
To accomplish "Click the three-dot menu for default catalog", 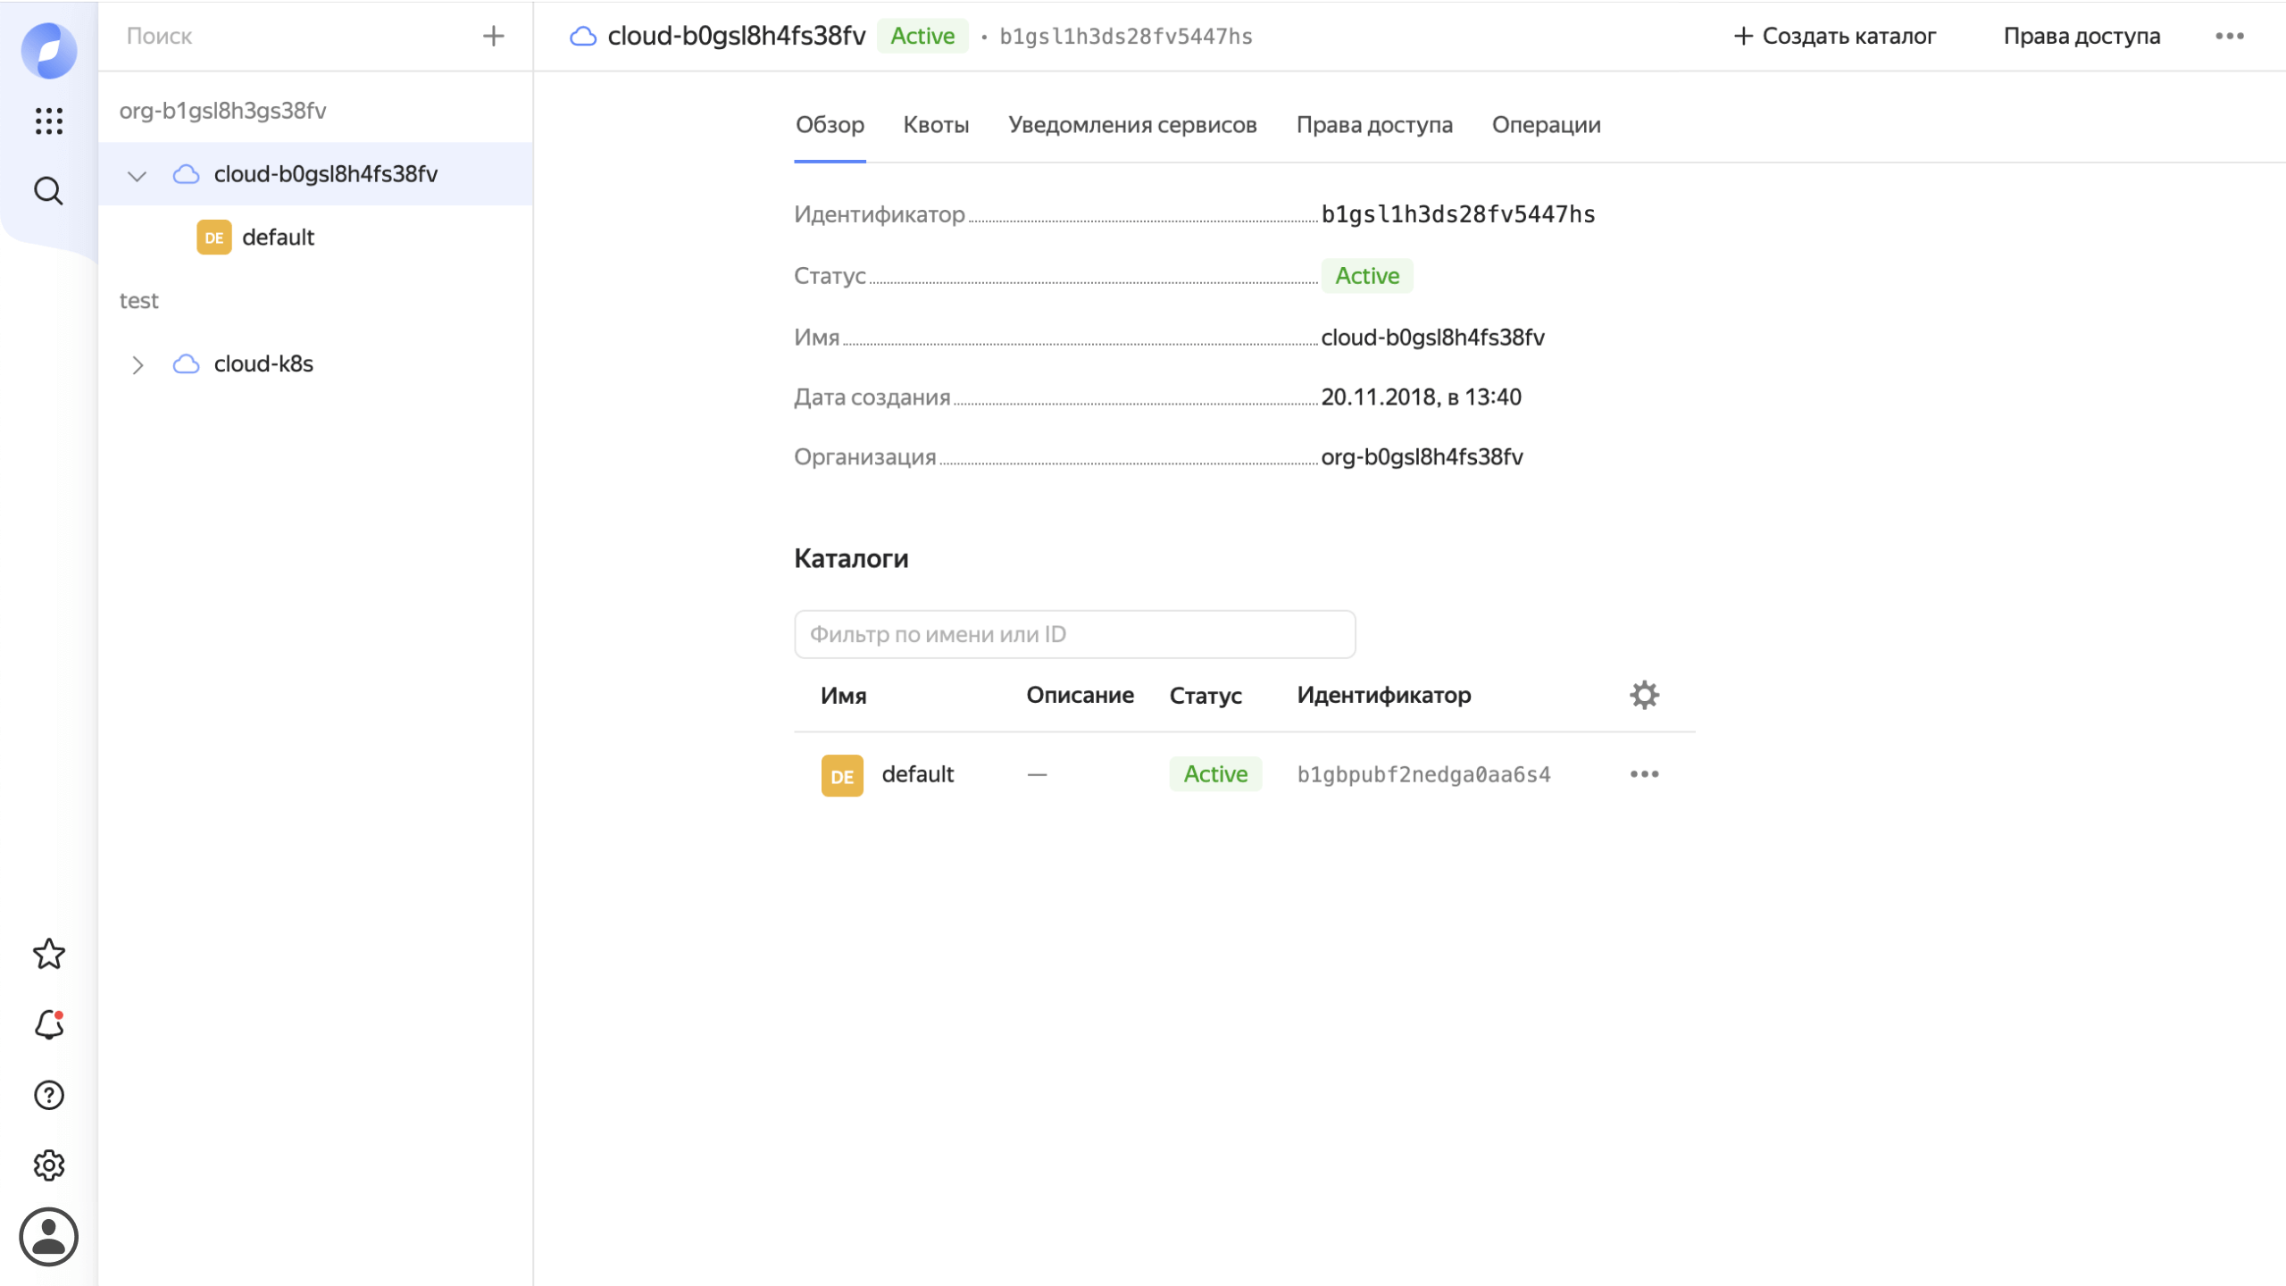I will tap(1642, 774).
